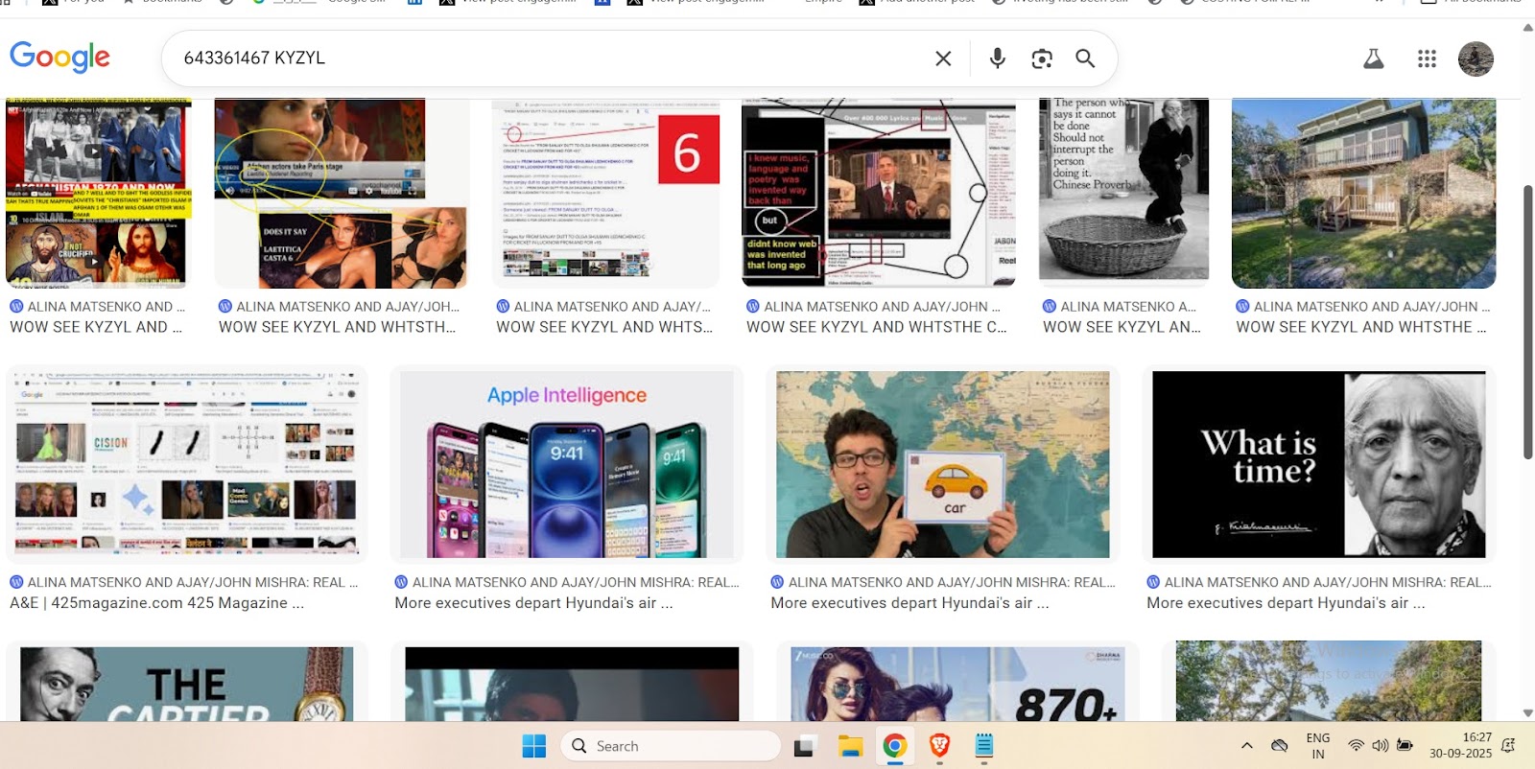Open Google Lens image search
Viewport: 1535px width, 769px height.
pyautogui.click(x=1042, y=58)
